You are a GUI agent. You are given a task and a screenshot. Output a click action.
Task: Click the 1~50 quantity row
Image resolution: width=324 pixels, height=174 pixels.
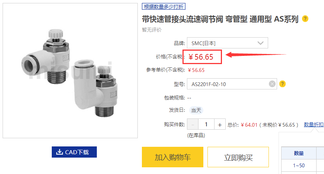(x=299, y=165)
